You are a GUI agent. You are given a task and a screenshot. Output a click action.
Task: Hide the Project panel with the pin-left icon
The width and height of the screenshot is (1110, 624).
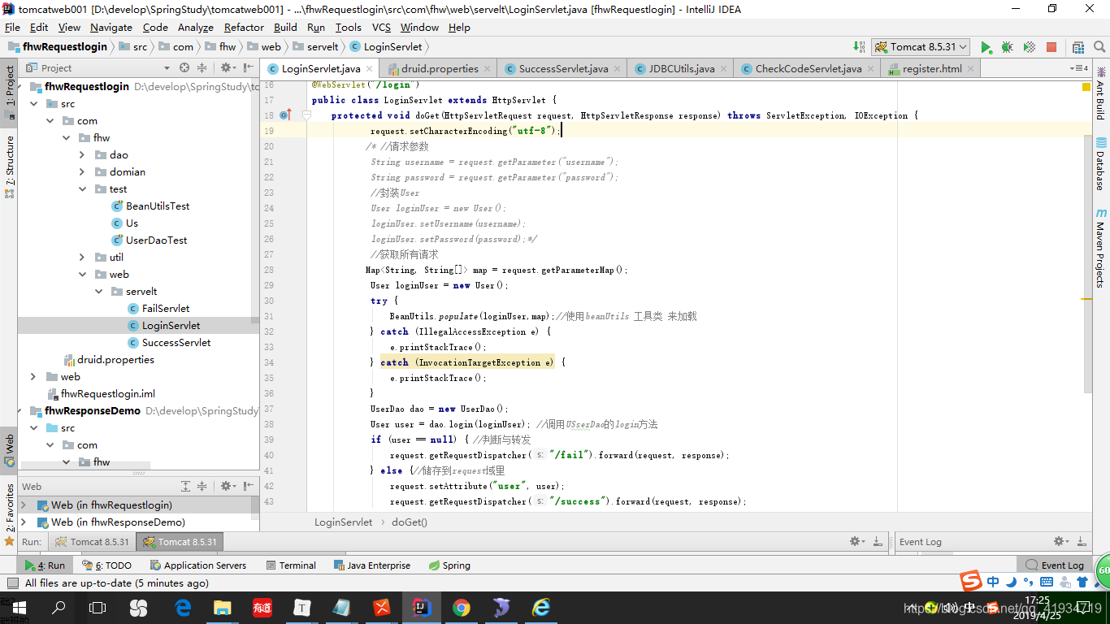click(x=249, y=68)
